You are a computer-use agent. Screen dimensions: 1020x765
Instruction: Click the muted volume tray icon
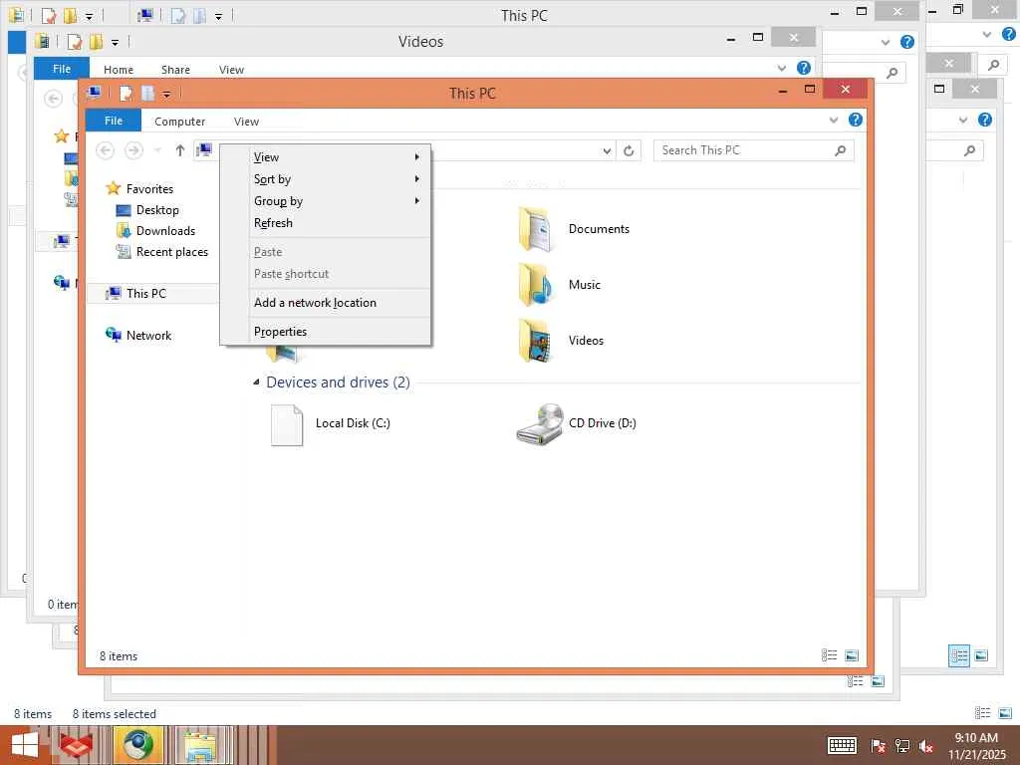pyautogui.click(x=926, y=746)
